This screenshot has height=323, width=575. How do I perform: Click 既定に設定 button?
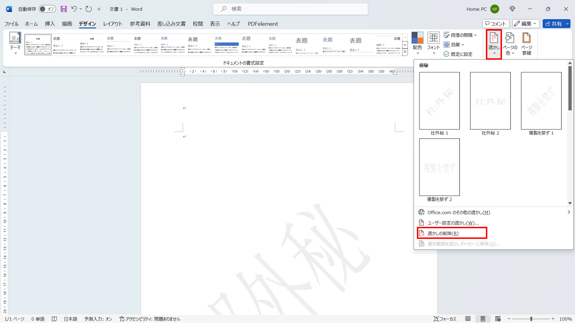(458, 54)
